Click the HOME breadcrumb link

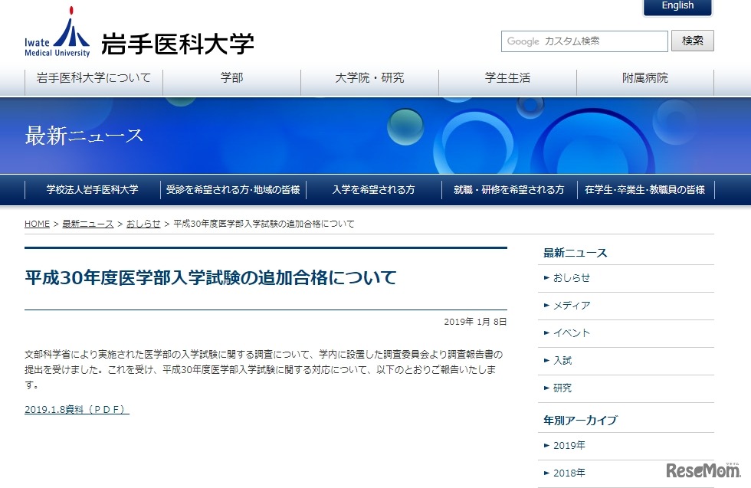point(36,224)
